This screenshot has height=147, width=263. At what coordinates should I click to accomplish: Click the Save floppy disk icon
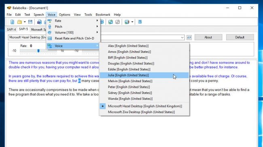click(30, 22)
